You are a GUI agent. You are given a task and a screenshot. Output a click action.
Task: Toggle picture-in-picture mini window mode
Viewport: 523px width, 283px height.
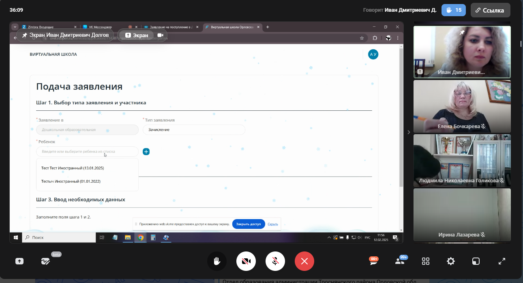[476, 261]
